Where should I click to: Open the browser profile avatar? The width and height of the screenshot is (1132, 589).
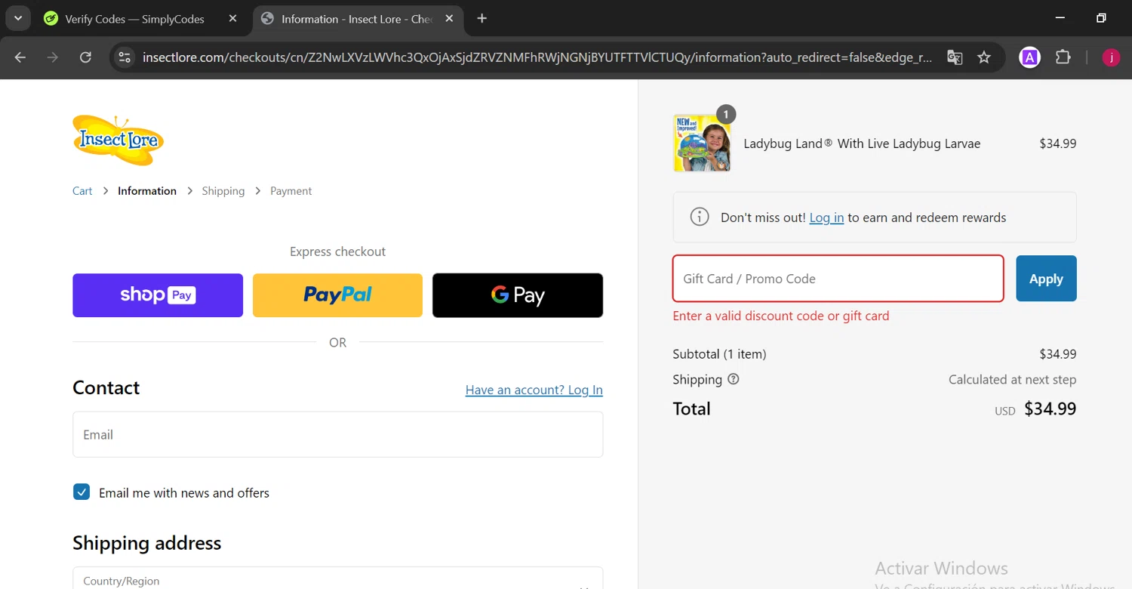point(1111,57)
